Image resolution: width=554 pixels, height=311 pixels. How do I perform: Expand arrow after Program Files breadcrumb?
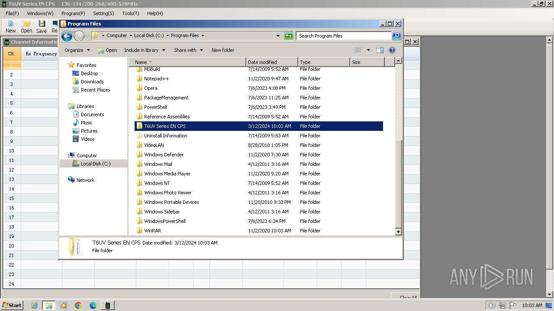[x=203, y=36]
